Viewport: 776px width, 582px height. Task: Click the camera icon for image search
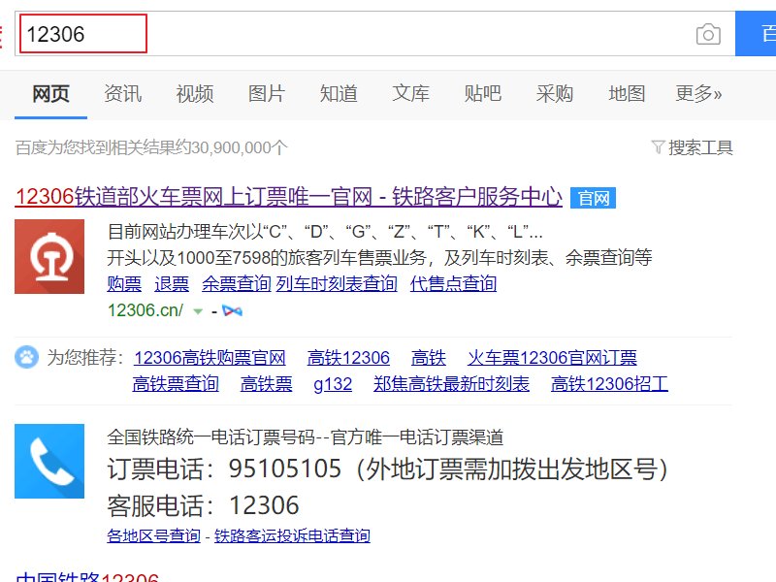709,33
